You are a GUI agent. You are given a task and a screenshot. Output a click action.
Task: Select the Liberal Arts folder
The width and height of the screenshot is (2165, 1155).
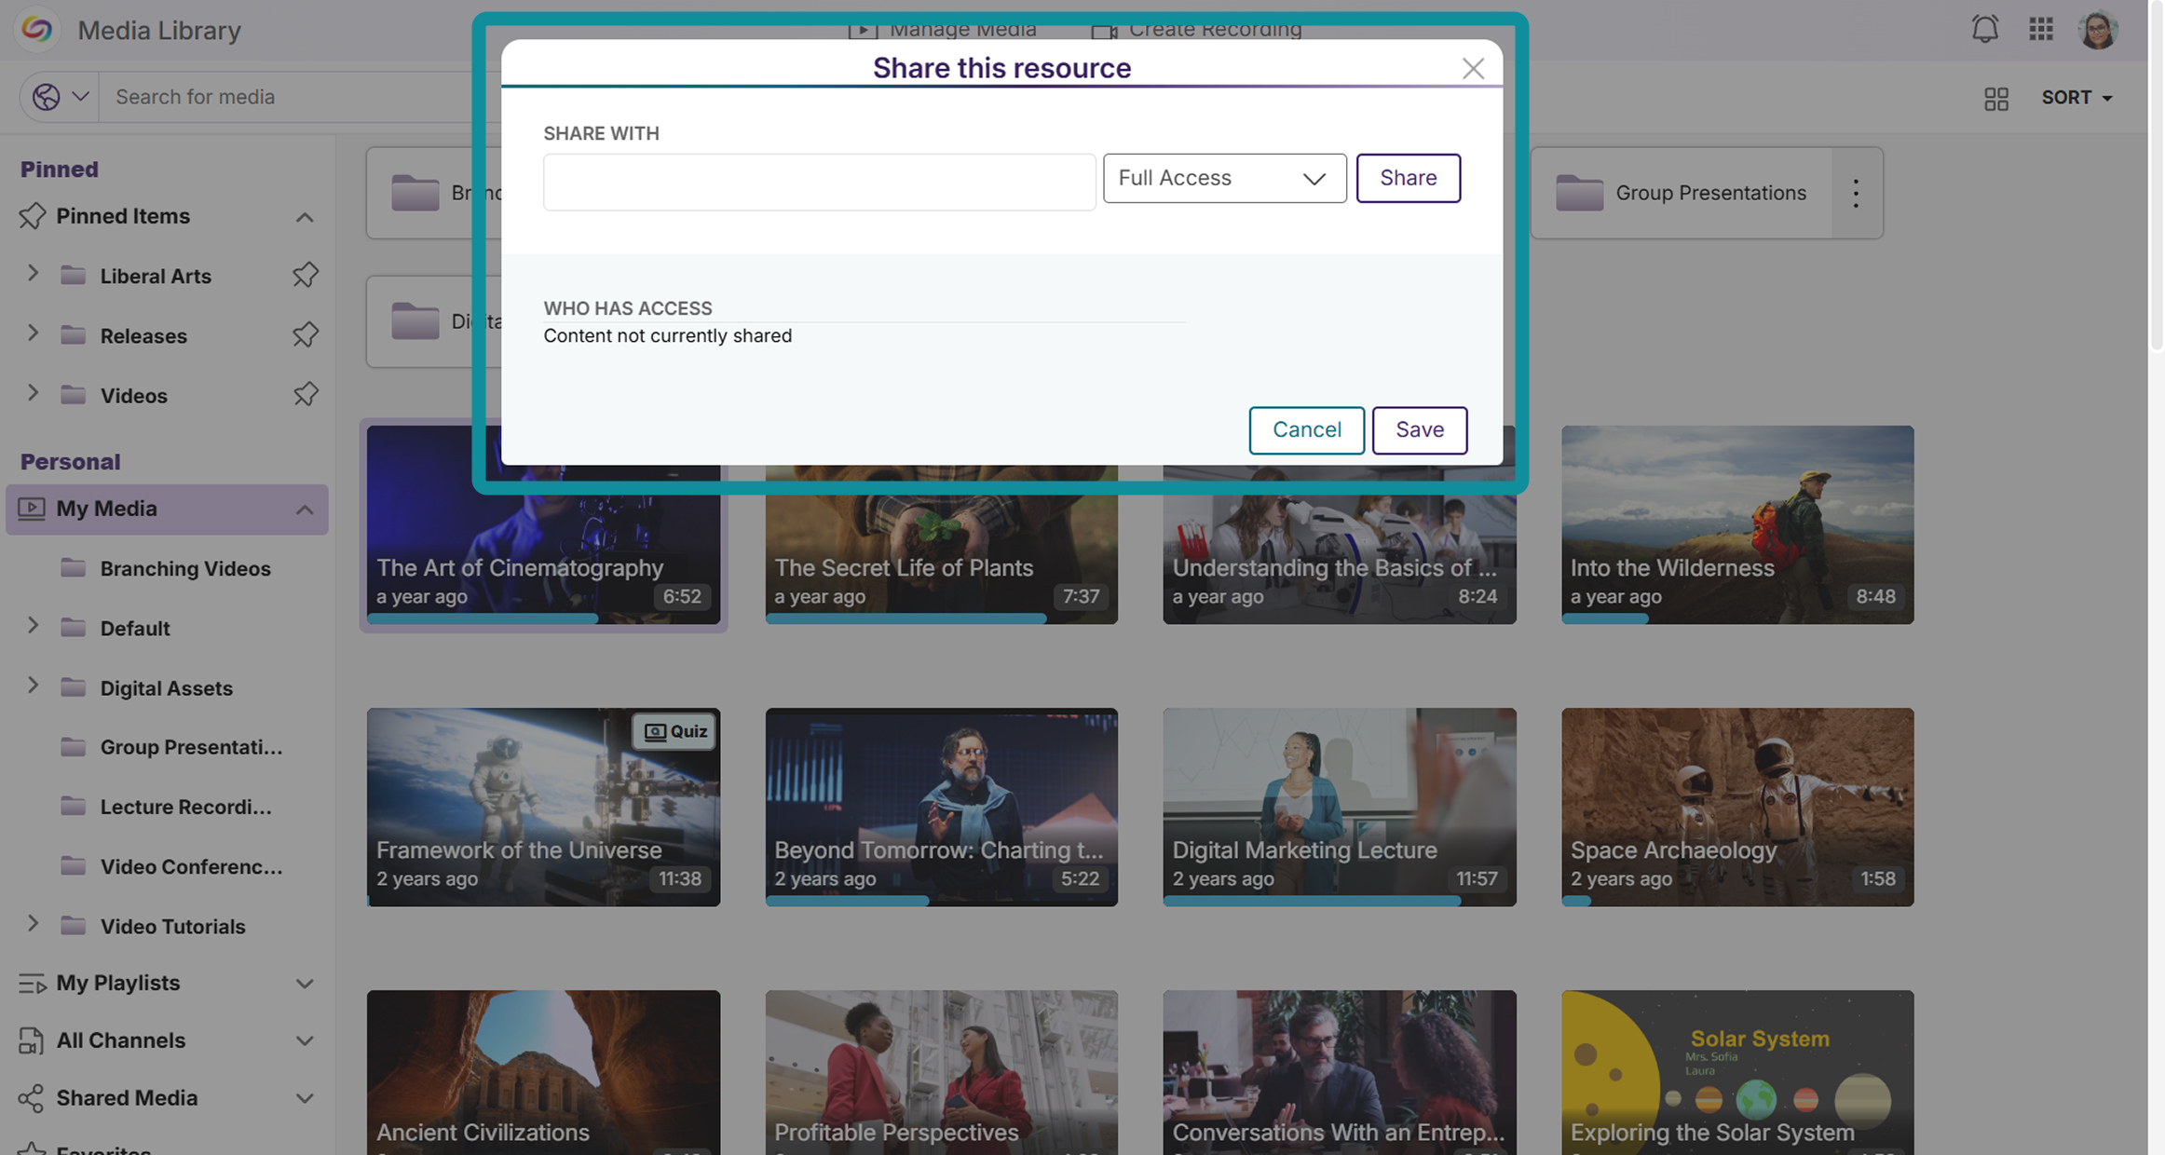(x=156, y=276)
